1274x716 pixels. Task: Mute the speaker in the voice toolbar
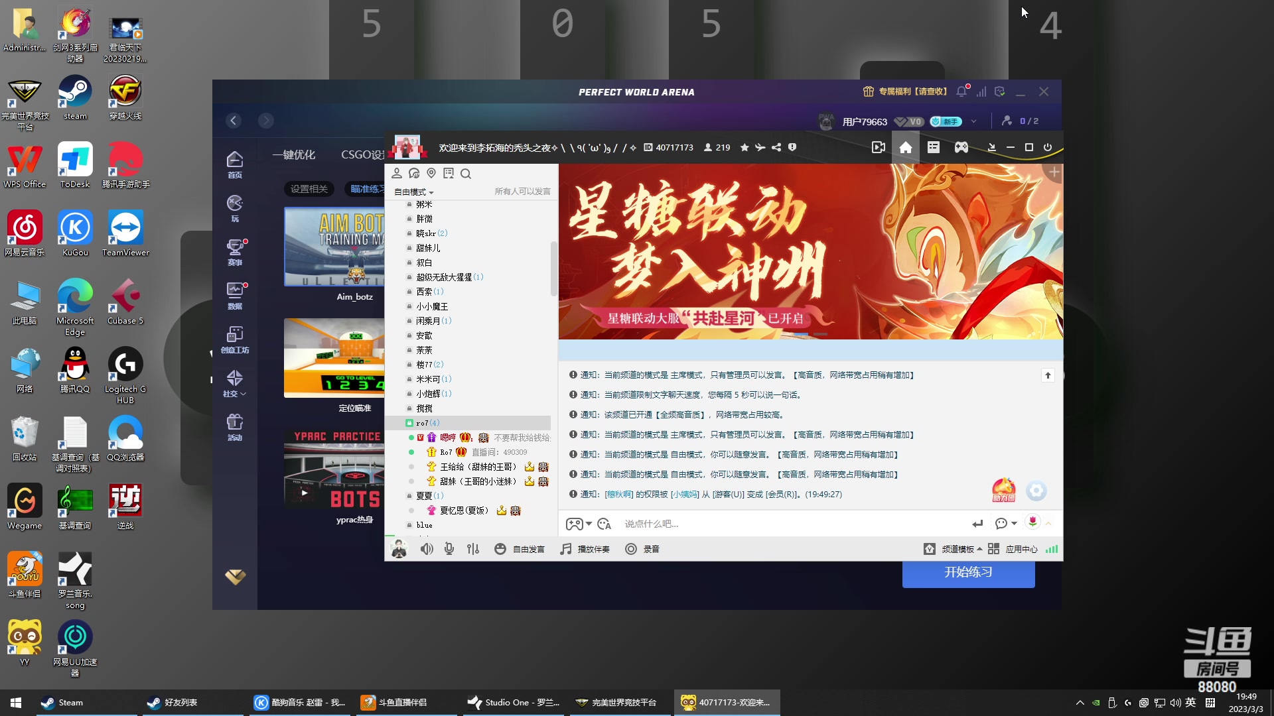(x=427, y=549)
